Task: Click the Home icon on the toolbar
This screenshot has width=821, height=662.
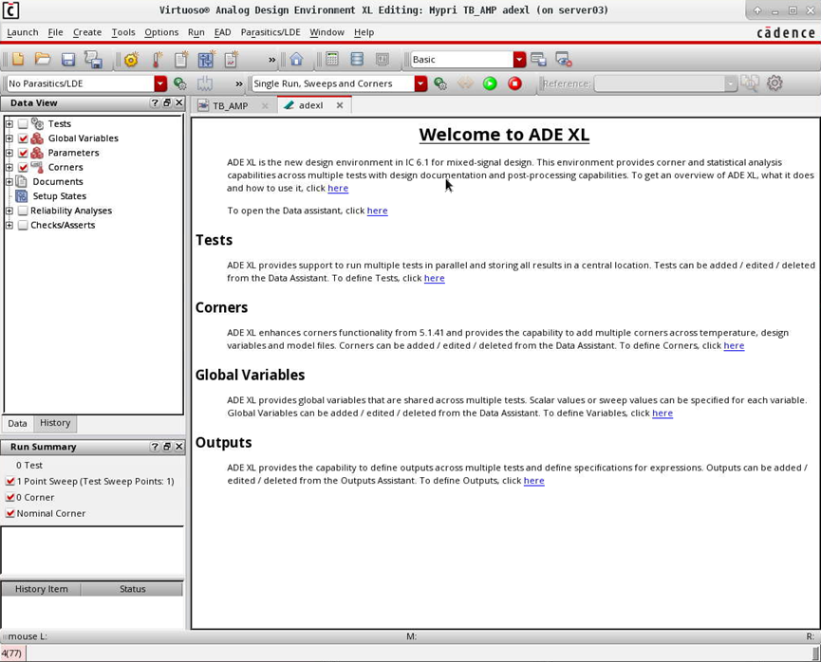Action: point(295,59)
